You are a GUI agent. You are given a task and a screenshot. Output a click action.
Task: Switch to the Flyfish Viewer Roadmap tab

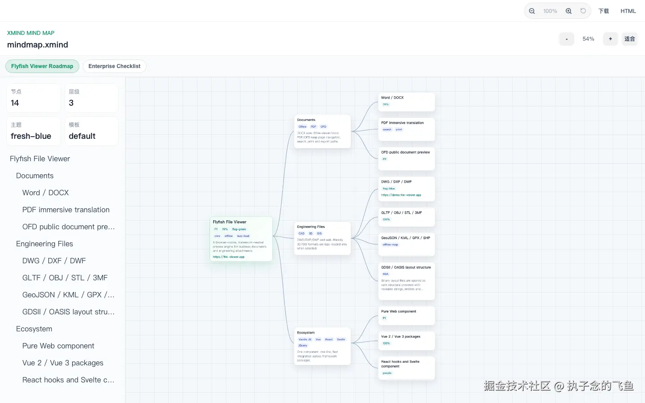pyautogui.click(x=42, y=66)
